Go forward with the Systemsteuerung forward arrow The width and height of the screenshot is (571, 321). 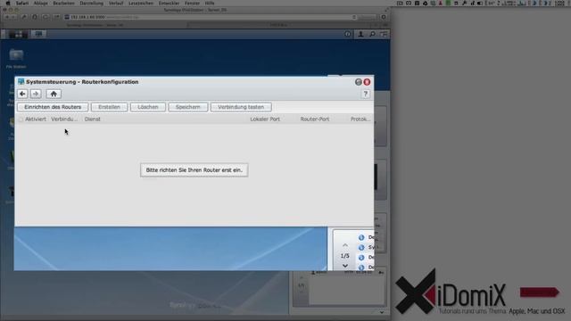36,94
